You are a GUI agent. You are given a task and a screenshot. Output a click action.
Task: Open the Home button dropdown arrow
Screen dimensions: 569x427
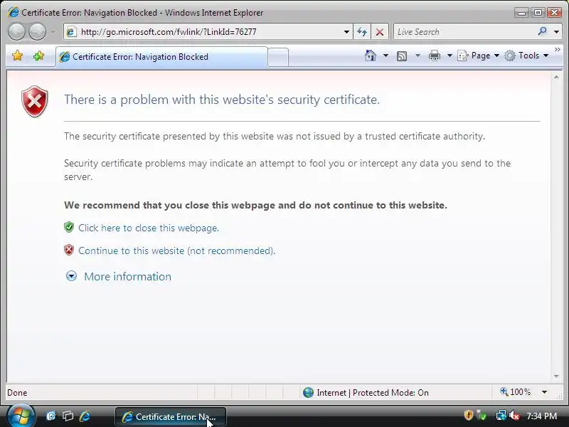pyautogui.click(x=385, y=56)
